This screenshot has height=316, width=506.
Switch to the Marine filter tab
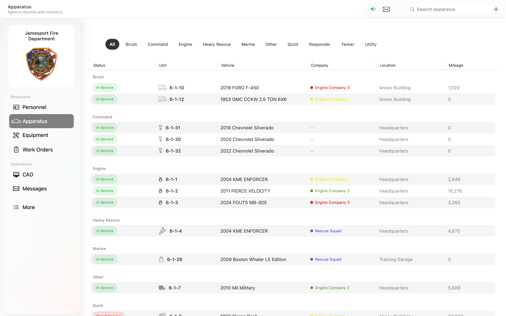point(248,44)
